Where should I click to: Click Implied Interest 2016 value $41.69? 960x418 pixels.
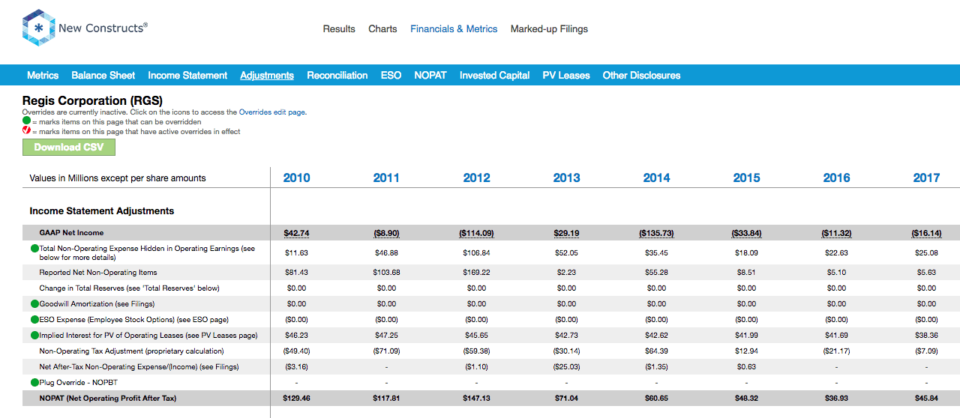pos(837,336)
